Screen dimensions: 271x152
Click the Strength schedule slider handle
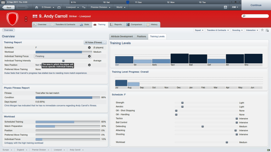click(x=182, y=103)
